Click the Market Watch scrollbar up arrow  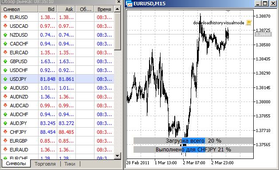point(118,9)
